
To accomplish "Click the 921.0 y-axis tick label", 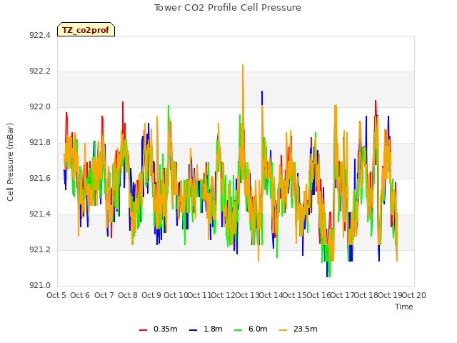I will pyautogui.click(x=40, y=285).
